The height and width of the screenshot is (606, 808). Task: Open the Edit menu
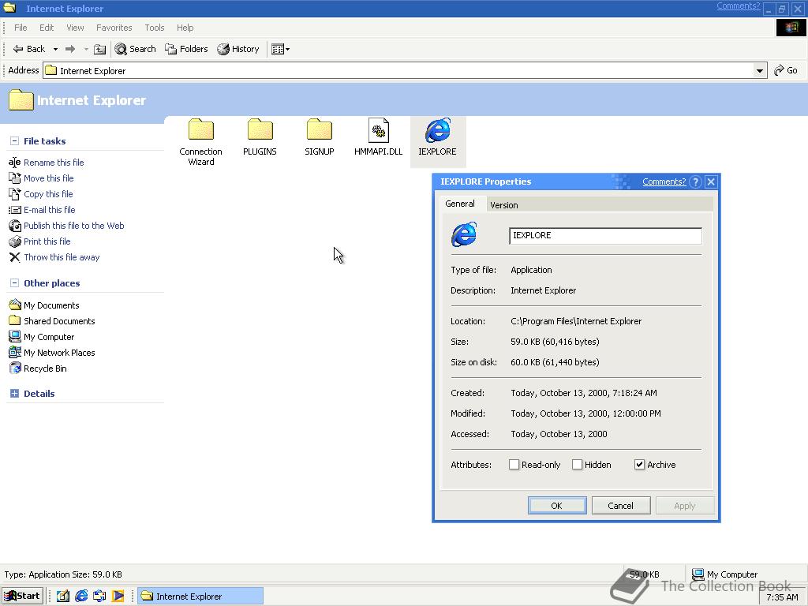click(x=47, y=28)
